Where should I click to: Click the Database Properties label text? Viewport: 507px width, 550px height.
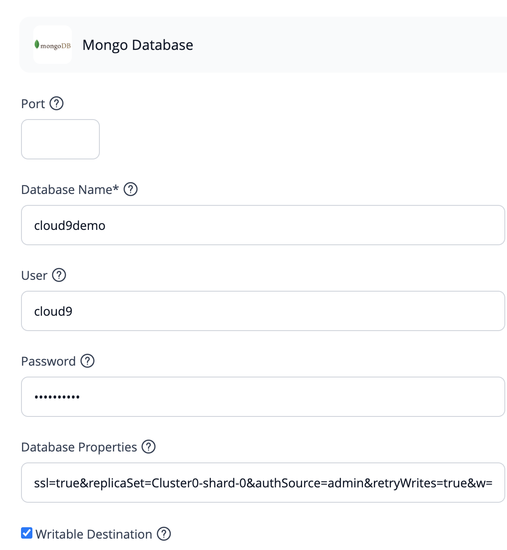79,447
